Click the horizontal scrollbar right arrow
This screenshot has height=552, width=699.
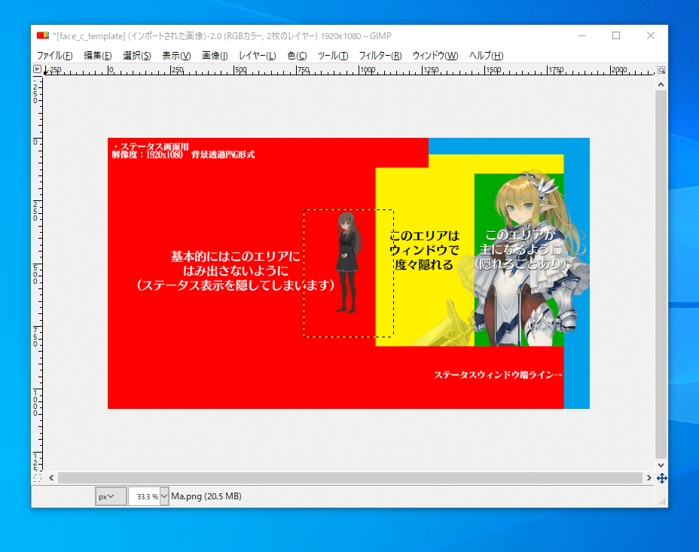tap(649, 478)
